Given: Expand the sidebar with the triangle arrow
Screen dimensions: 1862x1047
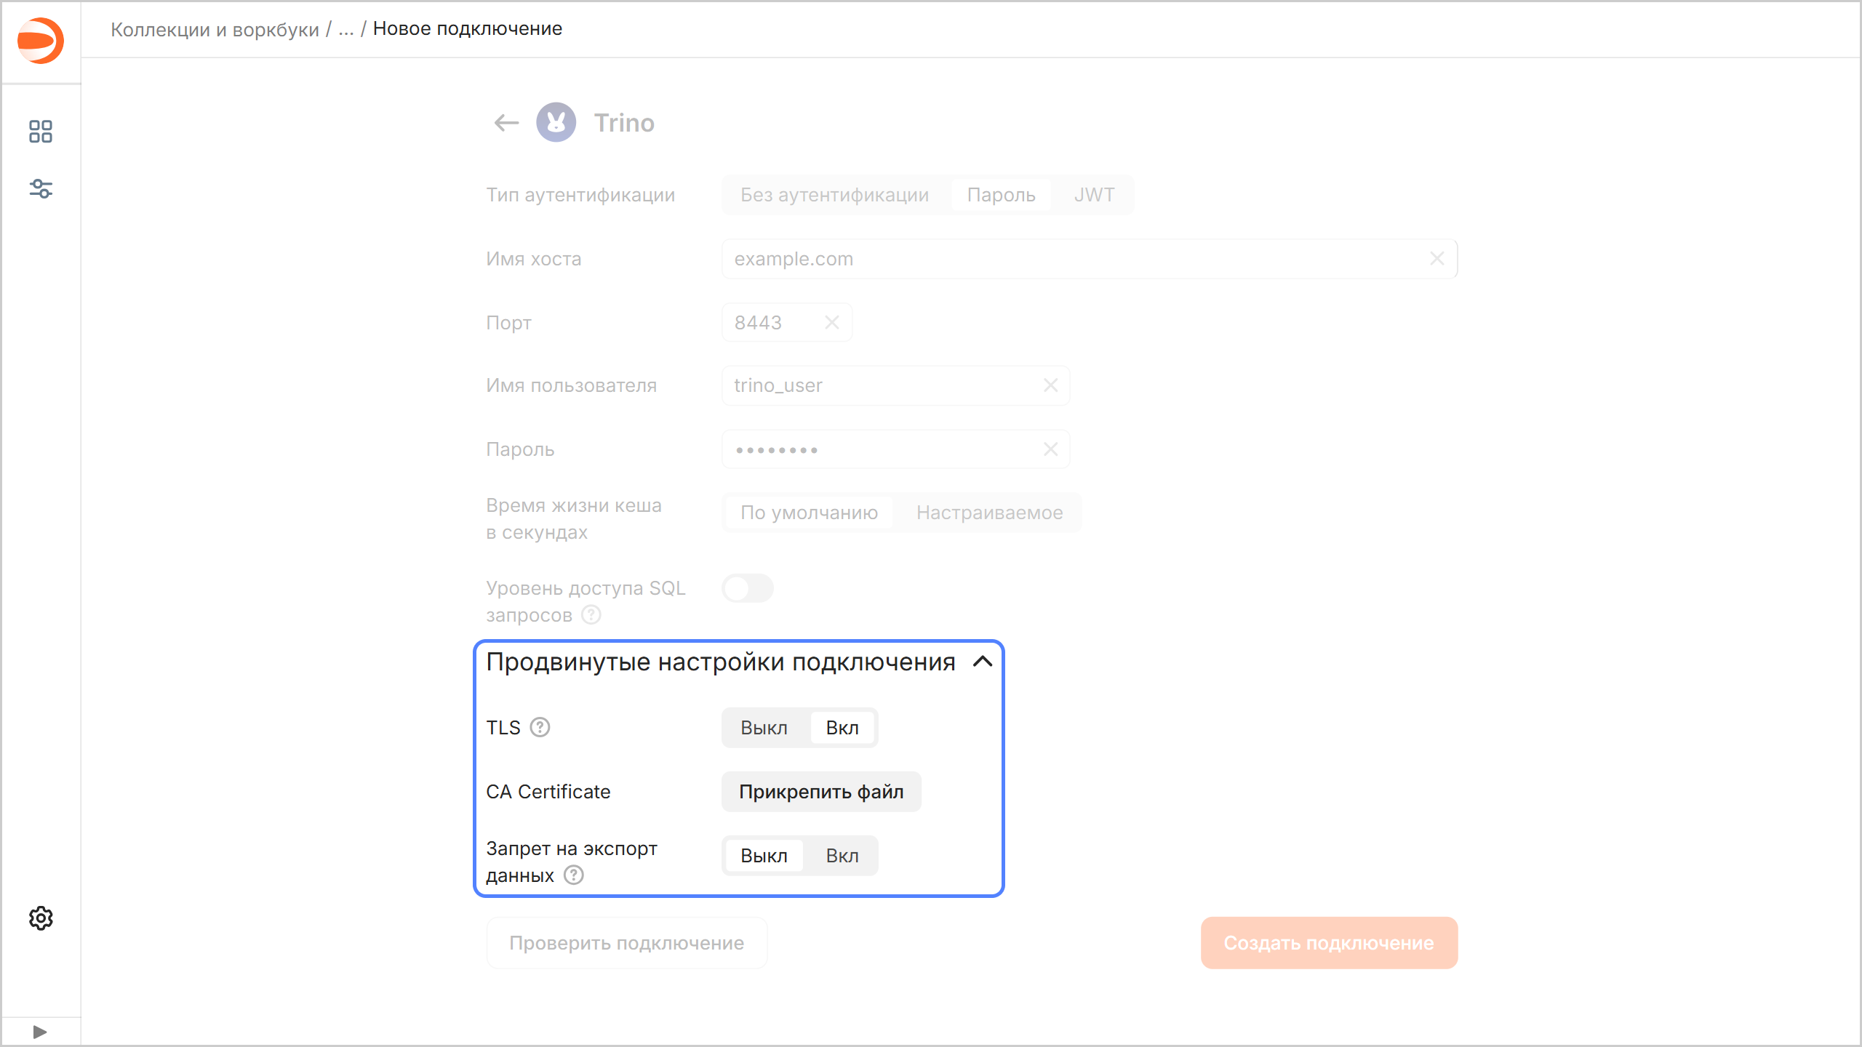Looking at the screenshot, I should coord(40,1032).
